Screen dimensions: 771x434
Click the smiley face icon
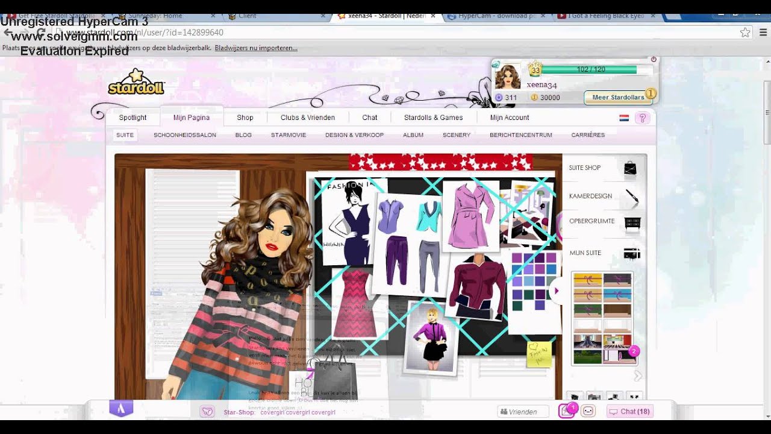[588, 411]
